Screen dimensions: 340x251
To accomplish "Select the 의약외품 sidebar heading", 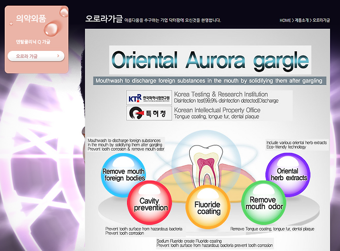I will tap(31, 18).
